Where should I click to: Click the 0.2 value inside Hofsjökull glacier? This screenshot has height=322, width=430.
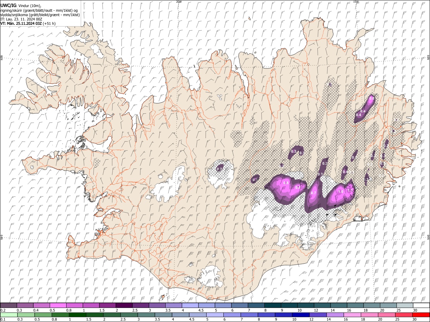219,169
